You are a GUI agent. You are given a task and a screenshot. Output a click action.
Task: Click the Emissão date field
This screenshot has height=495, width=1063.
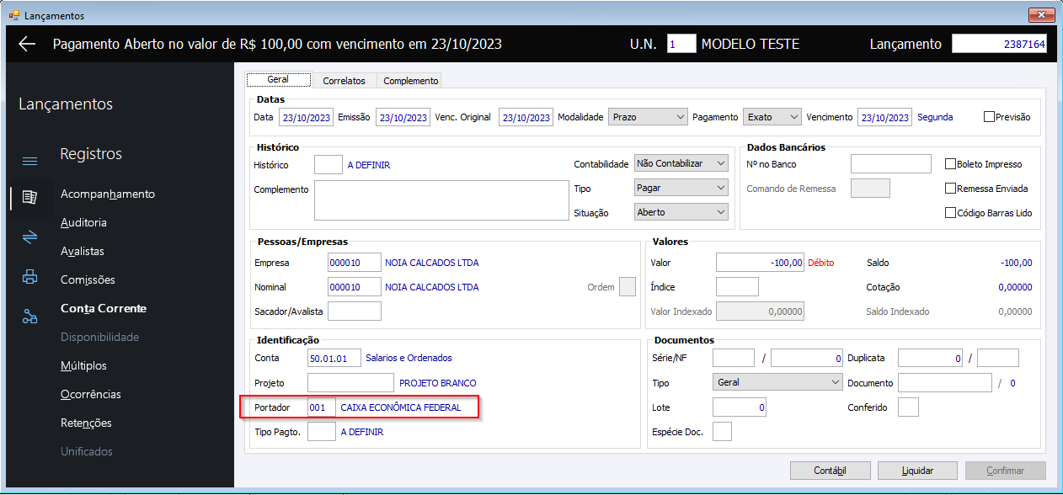403,117
